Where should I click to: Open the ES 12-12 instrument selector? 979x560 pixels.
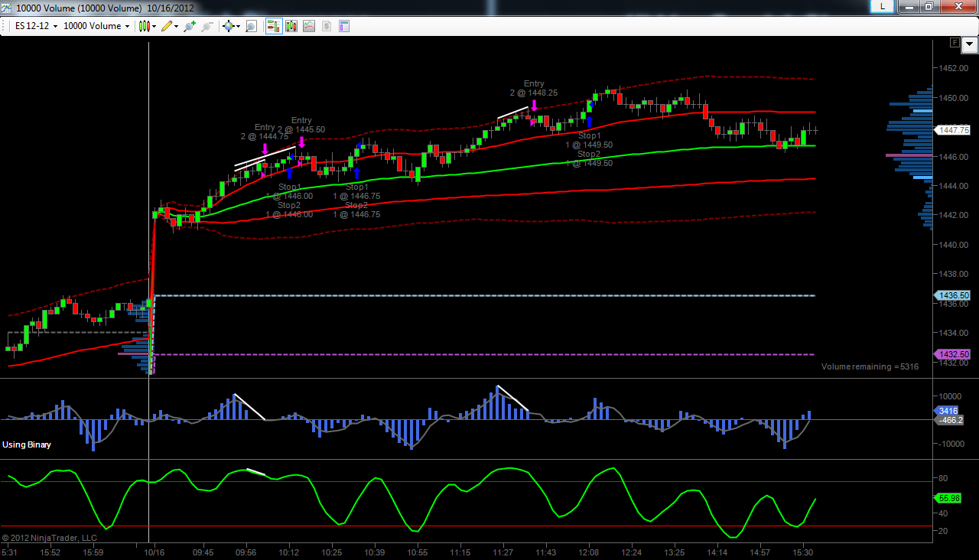36,26
